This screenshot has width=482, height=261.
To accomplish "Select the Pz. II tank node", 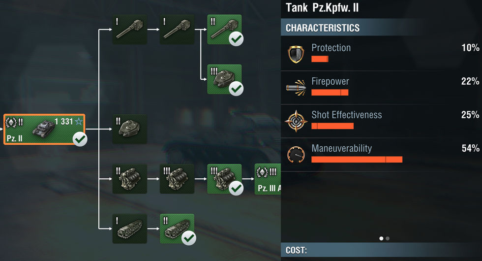I will tap(44, 129).
